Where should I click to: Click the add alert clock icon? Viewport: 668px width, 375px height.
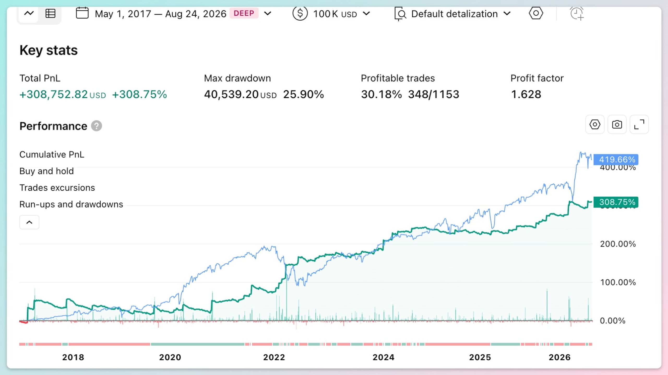(577, 14)
